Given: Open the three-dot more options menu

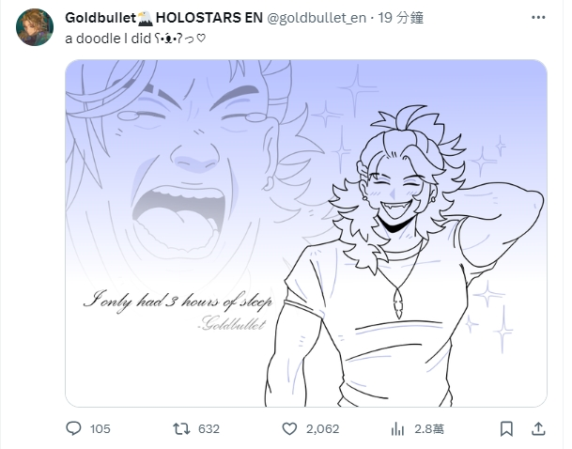Looking at the screenshot, I should click(538, 18).
